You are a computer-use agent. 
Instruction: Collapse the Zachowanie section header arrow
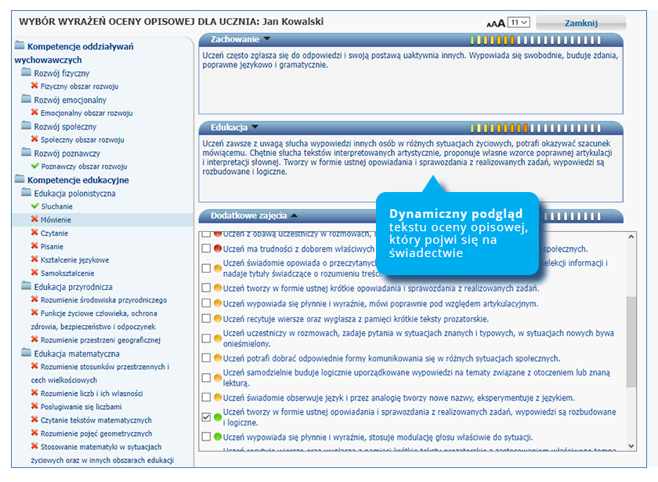click(x=267, y=38)
